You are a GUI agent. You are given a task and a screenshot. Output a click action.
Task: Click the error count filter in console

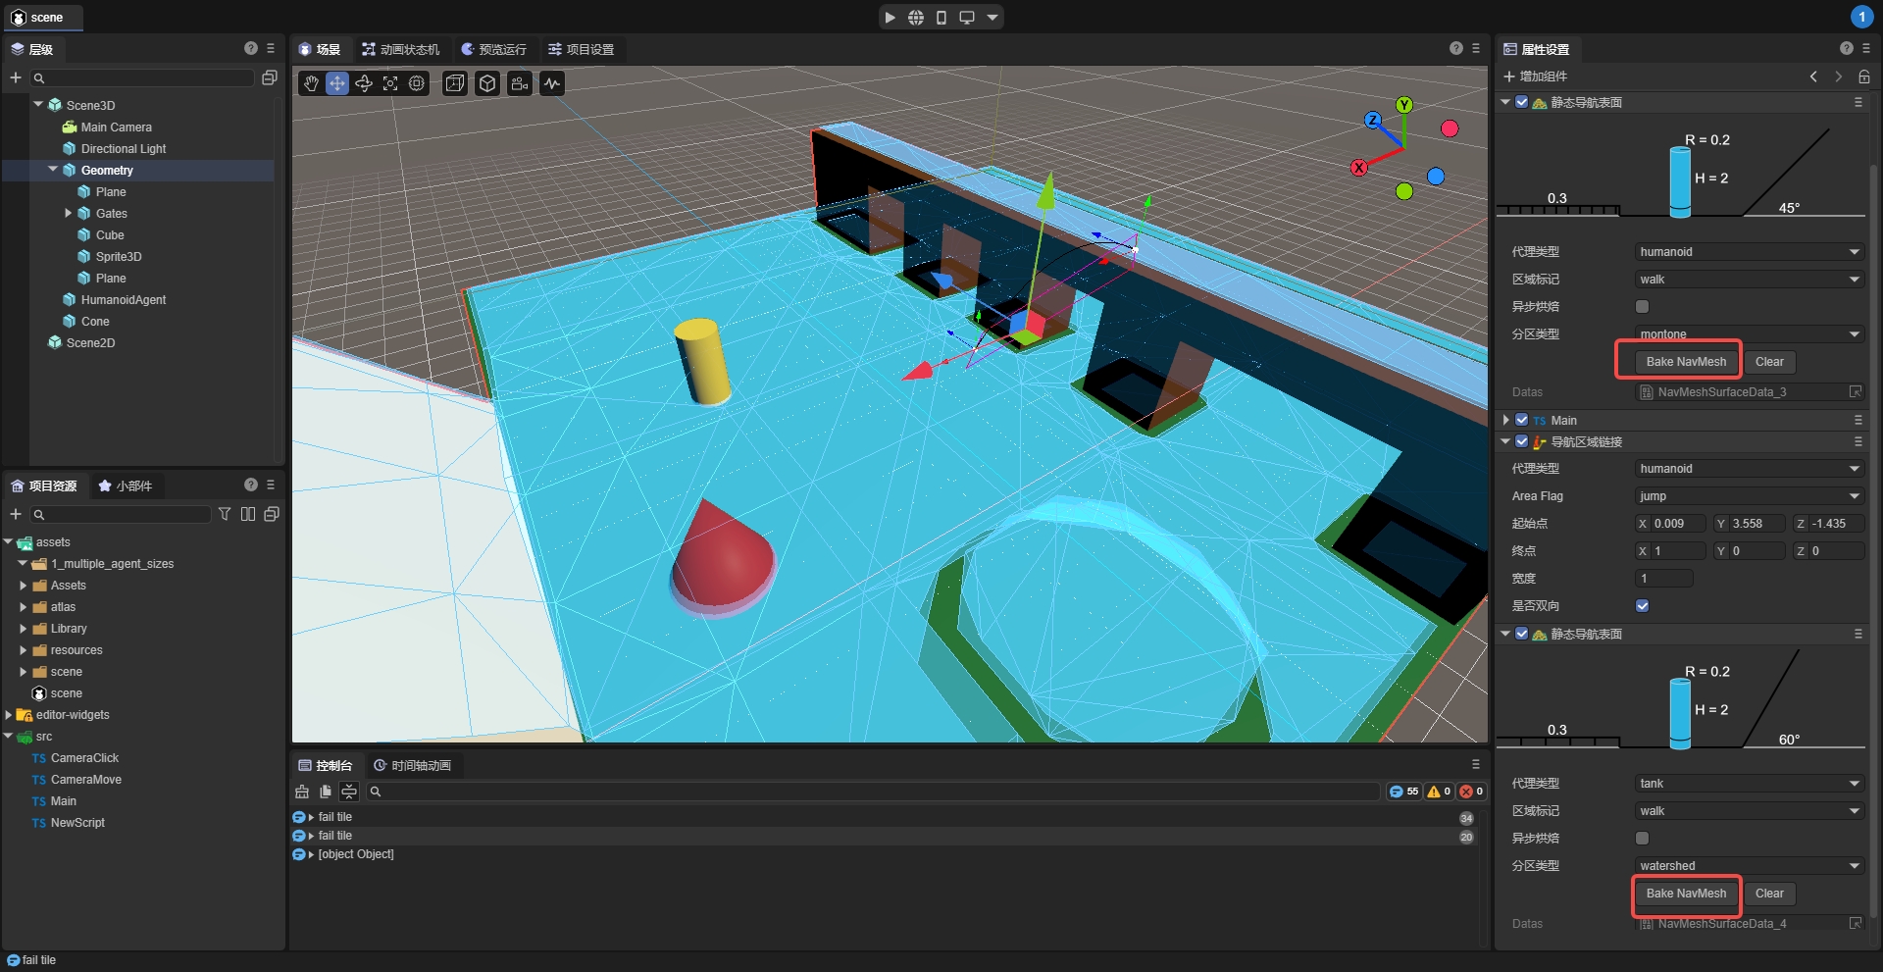(1470, 792)
